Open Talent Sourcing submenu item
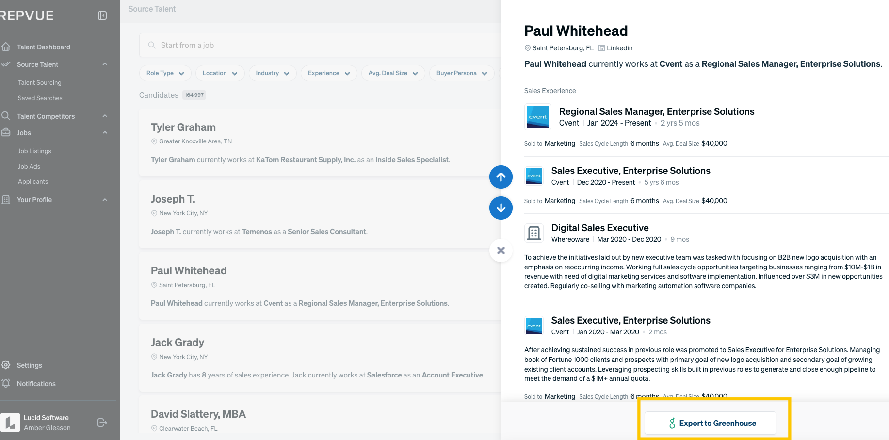This screenshot has height=440, width=889. coord(40,83)
